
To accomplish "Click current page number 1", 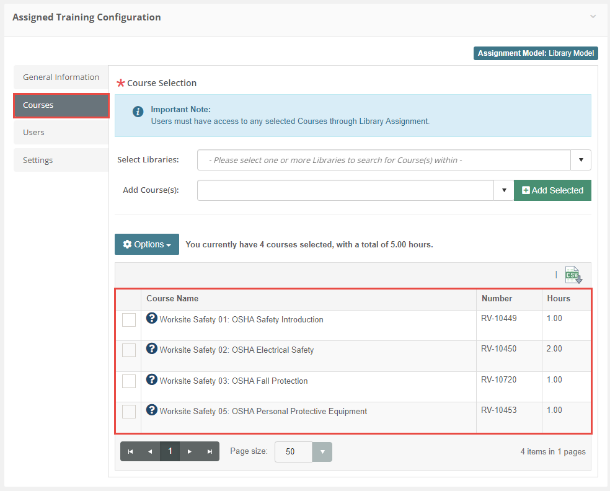I will coord(170,451).
